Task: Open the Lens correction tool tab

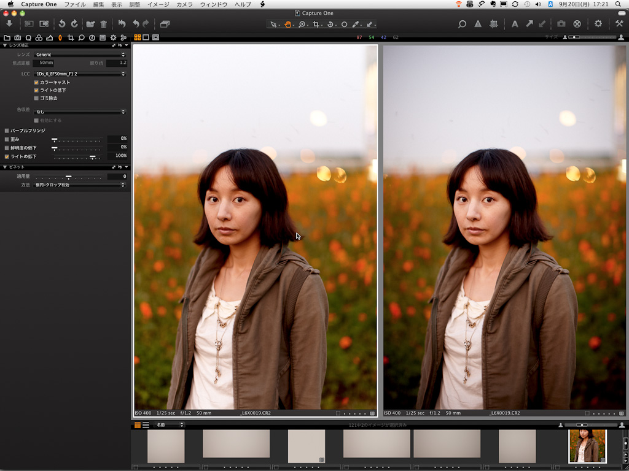Action: [60, 37]
